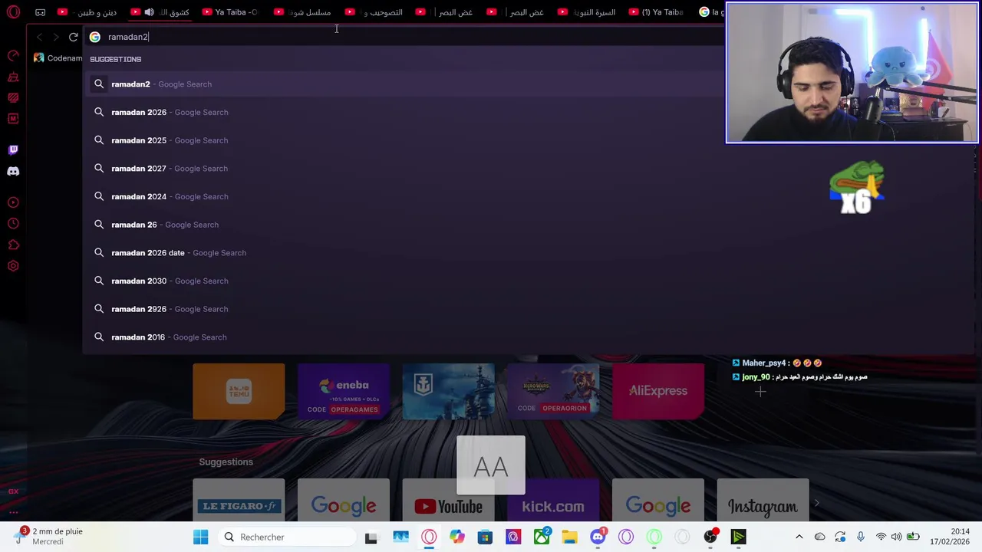Screen dimensions: 982x552
Task: Open Extensions puzzle icon in sidebar
Action: pyautogui.click(x=13, y=245)
